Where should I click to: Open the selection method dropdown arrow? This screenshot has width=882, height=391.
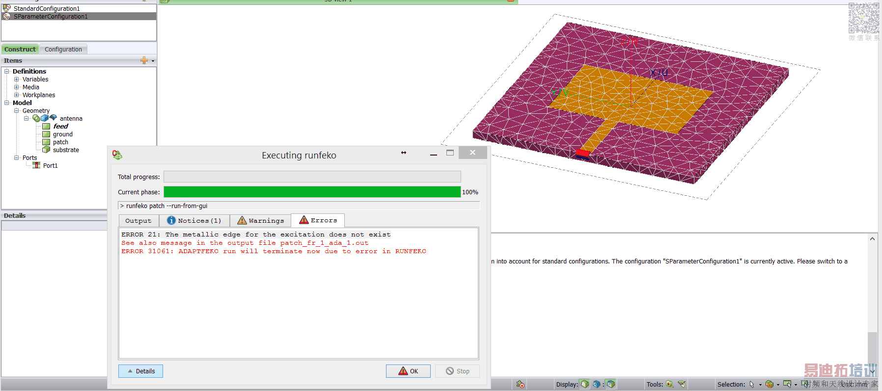tap(796, 385)
